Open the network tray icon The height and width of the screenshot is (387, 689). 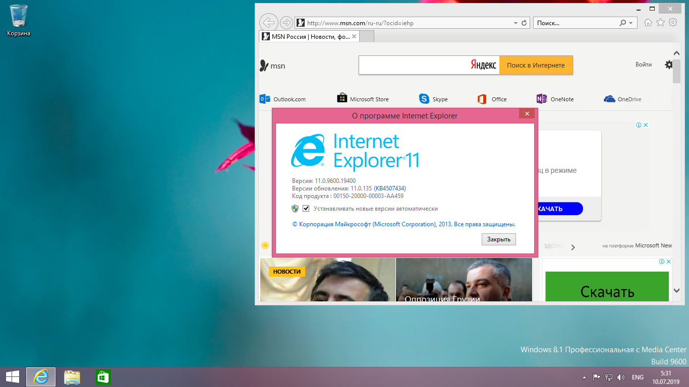pyautogui.click(x=609, y=377)
